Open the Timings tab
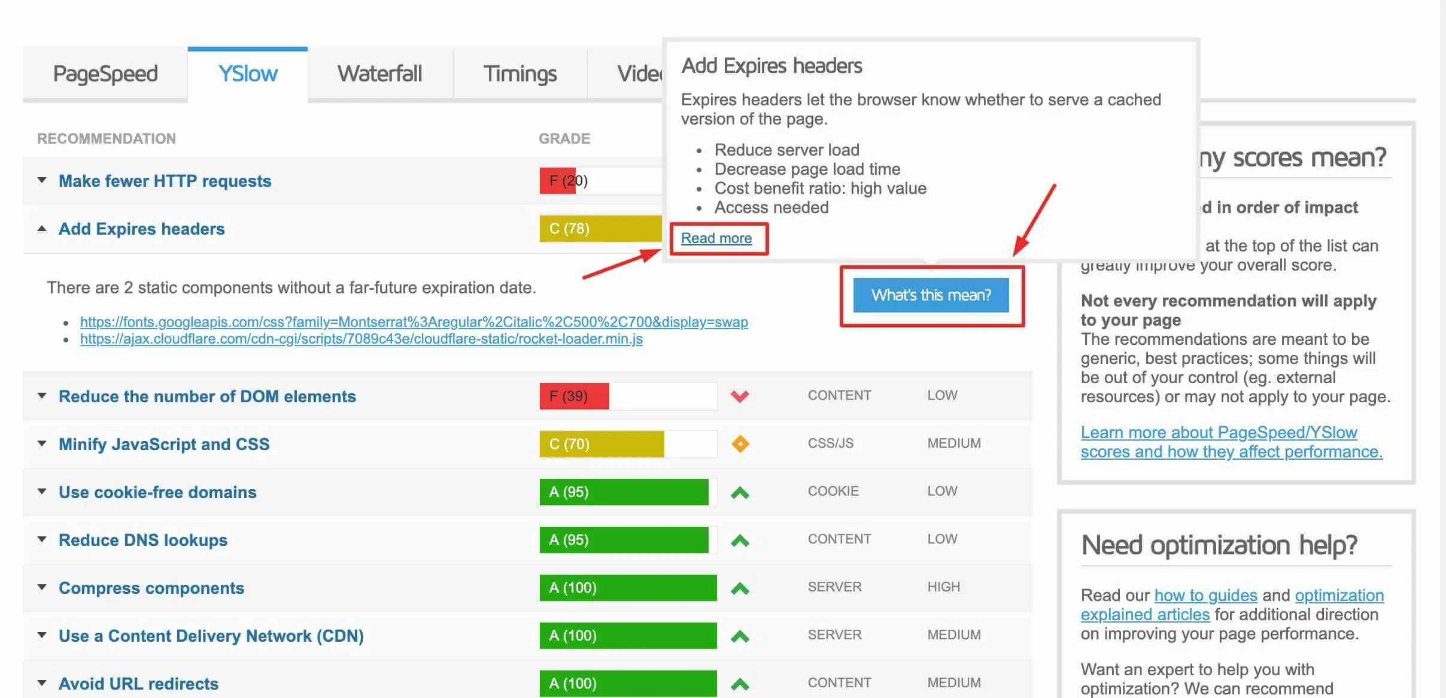1446x698 pixels. (x=520, y=73)
